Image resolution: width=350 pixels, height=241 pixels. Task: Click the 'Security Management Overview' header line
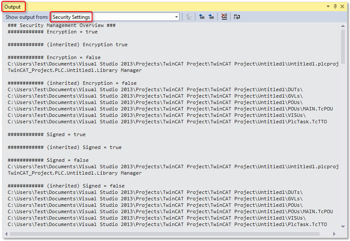(x=62, y=25)
